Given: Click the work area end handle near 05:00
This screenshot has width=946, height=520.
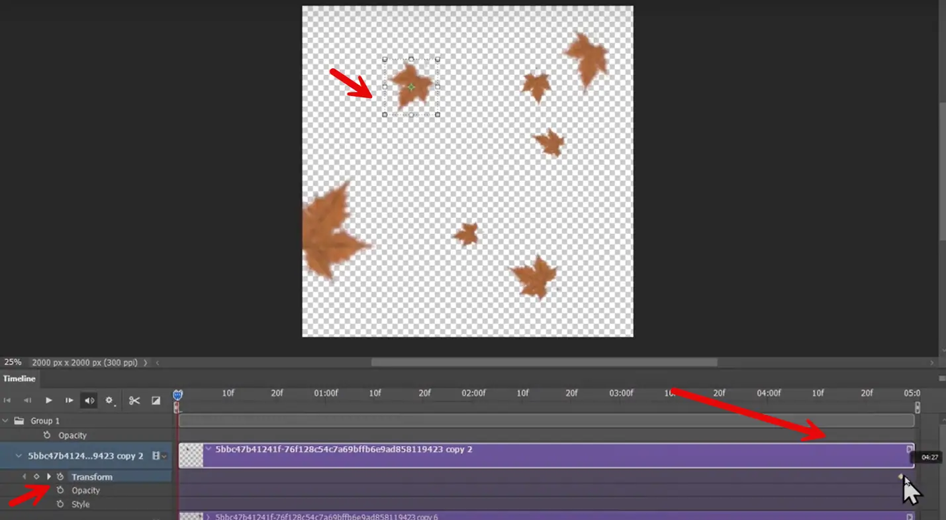Looking at the screenshot, I should click(918, 407).
